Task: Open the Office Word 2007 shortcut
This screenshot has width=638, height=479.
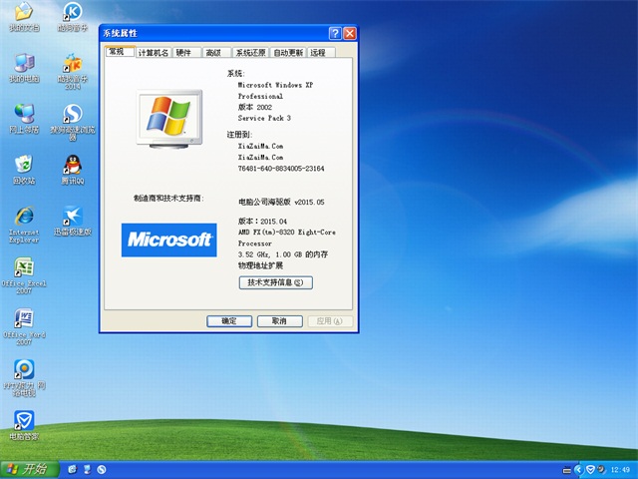Action: 23,319
